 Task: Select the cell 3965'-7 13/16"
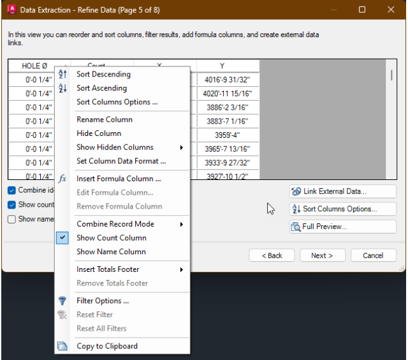click(x=228, y=149)
